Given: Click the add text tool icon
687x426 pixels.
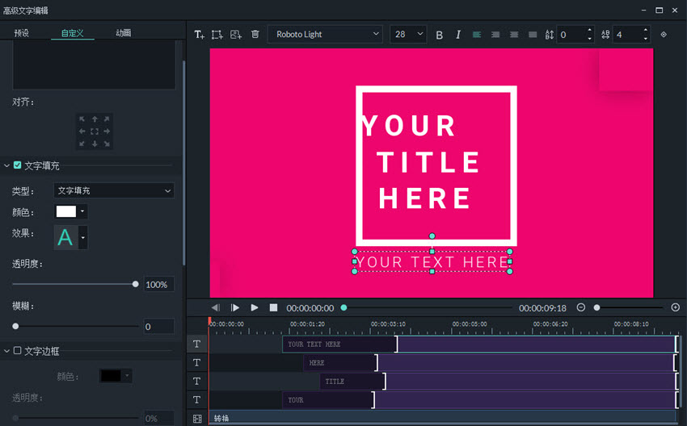Looking at the screenshot, I should (x=199, y=35).
